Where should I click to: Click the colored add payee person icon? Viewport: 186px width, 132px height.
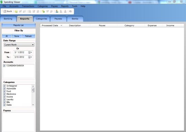click(x=57, y=11)
